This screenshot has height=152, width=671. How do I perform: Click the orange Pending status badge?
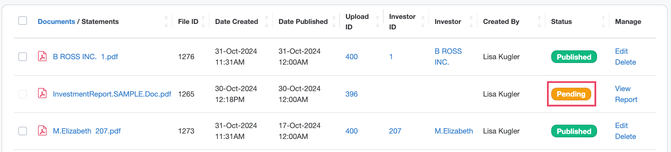click(x=571, y=94)
